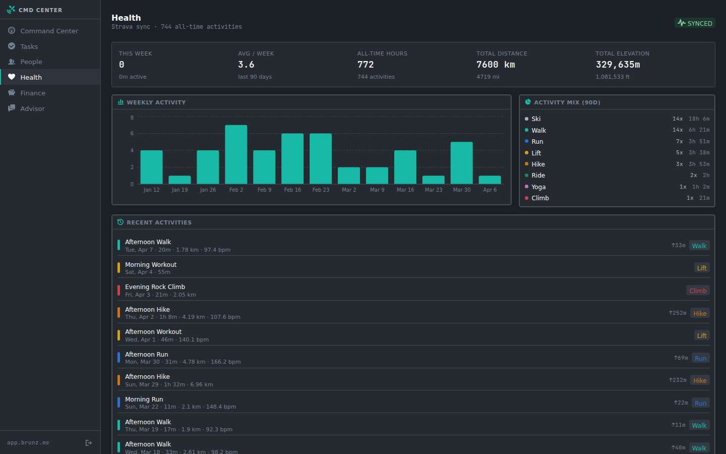Screen dimensions: 726x454
Task: Click the Weekly Activity bar chart icon
Action: 120,102
